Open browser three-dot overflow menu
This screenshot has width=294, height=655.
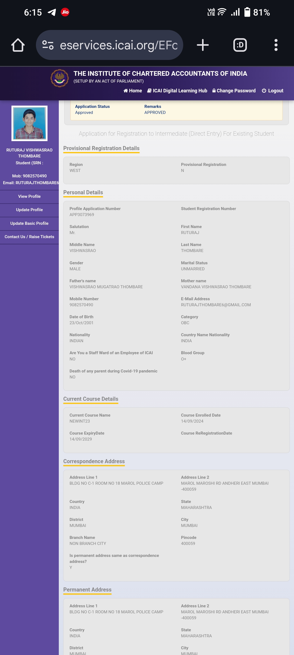(x=276, y=45)
